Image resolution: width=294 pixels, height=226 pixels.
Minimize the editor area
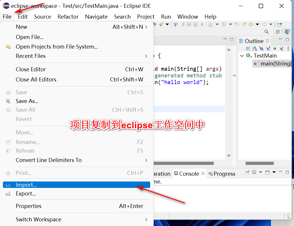pyautogui.click(x=225, y=39)
